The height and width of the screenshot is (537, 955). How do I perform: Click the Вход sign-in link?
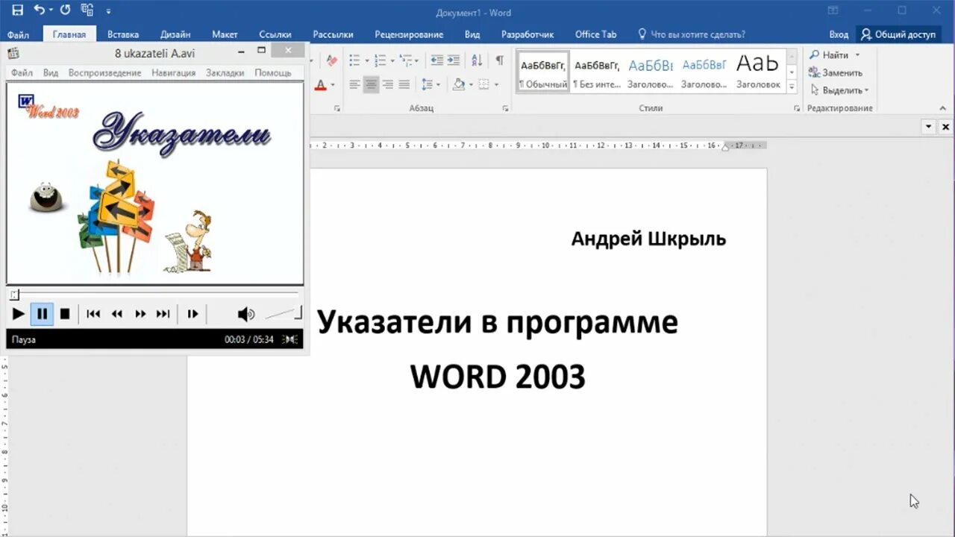pos(839,34)
